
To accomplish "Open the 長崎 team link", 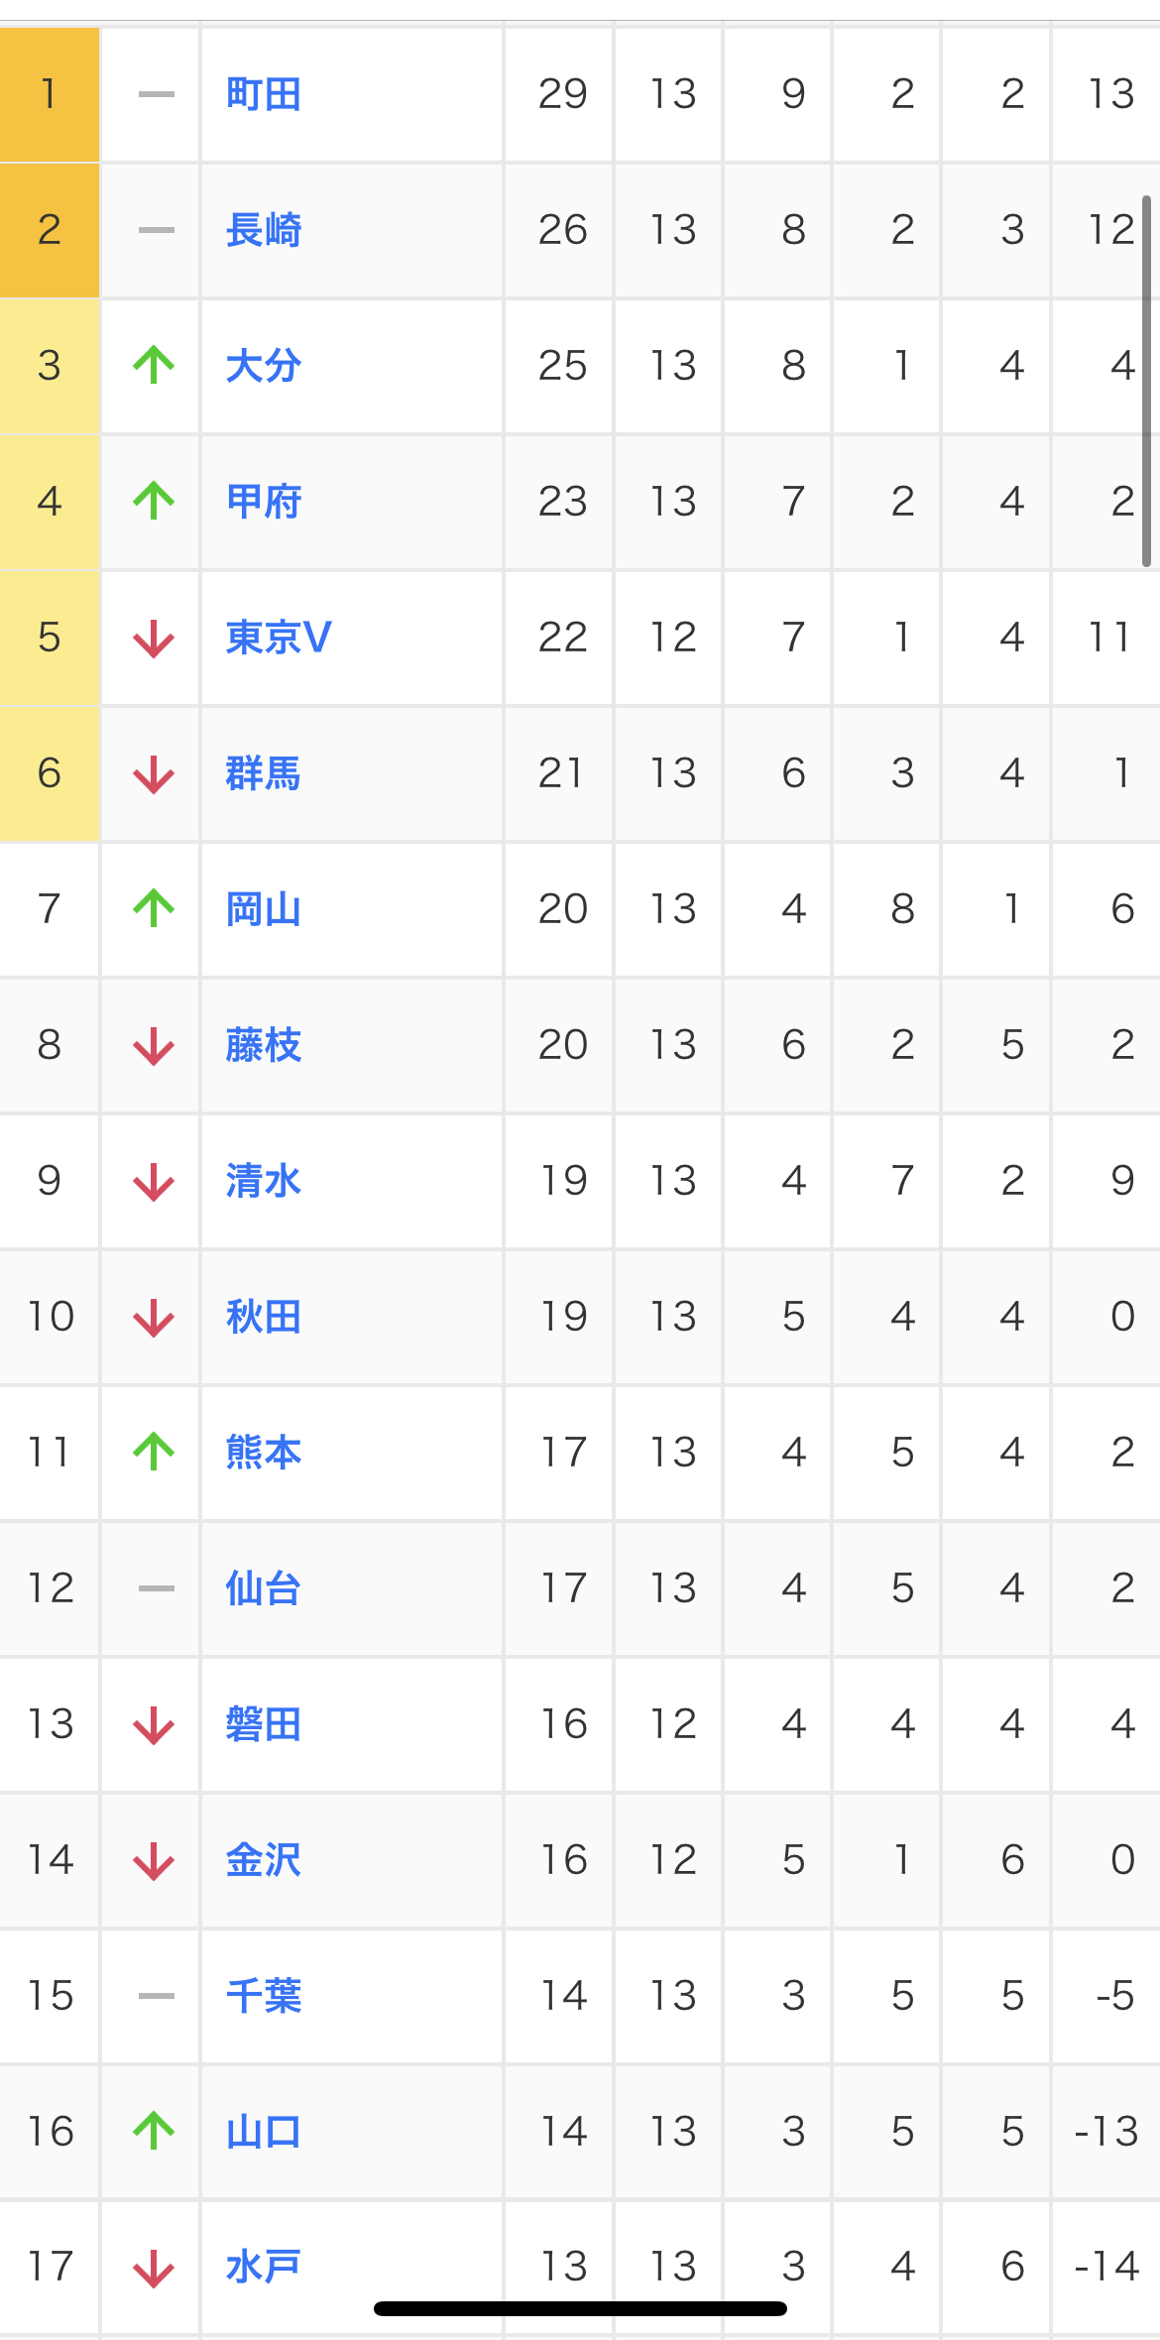I will (264, 230).
